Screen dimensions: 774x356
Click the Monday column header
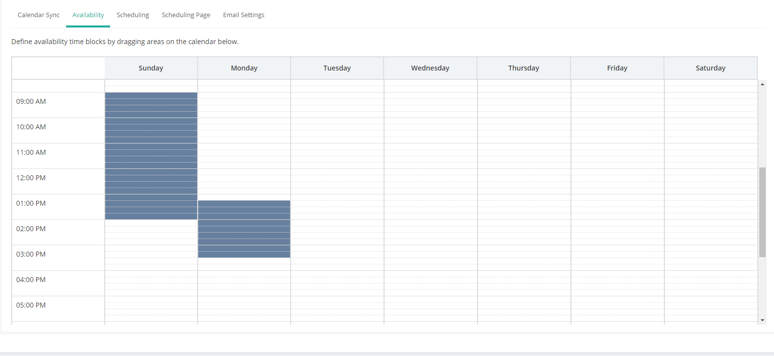click(x=244, y=68)
